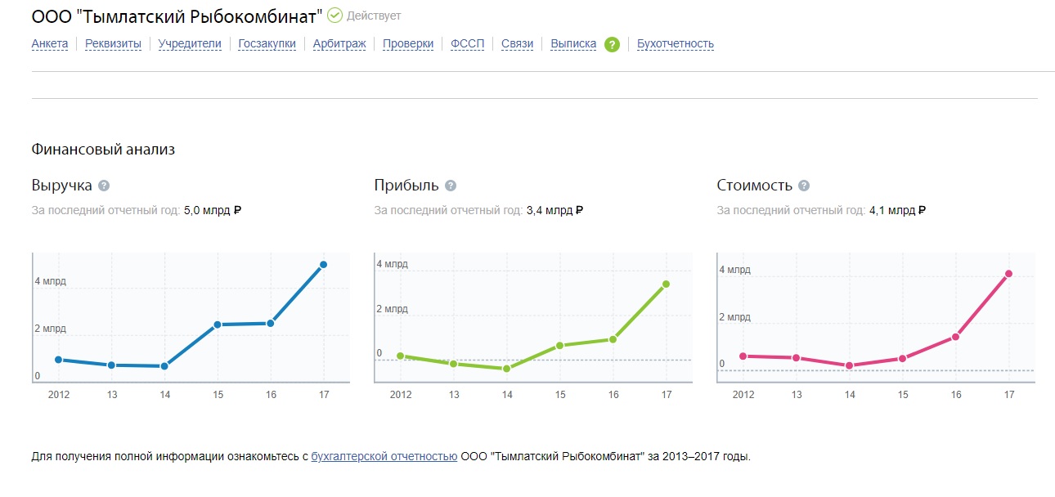Screen dimensions: 1055x497
Task: View the Арбитраж section
Action: pyautogui.click(x=339, y=44)
